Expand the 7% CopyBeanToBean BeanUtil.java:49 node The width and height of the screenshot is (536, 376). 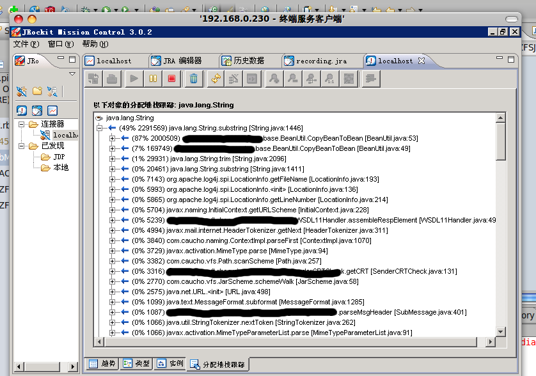click(x=112, y=149)
